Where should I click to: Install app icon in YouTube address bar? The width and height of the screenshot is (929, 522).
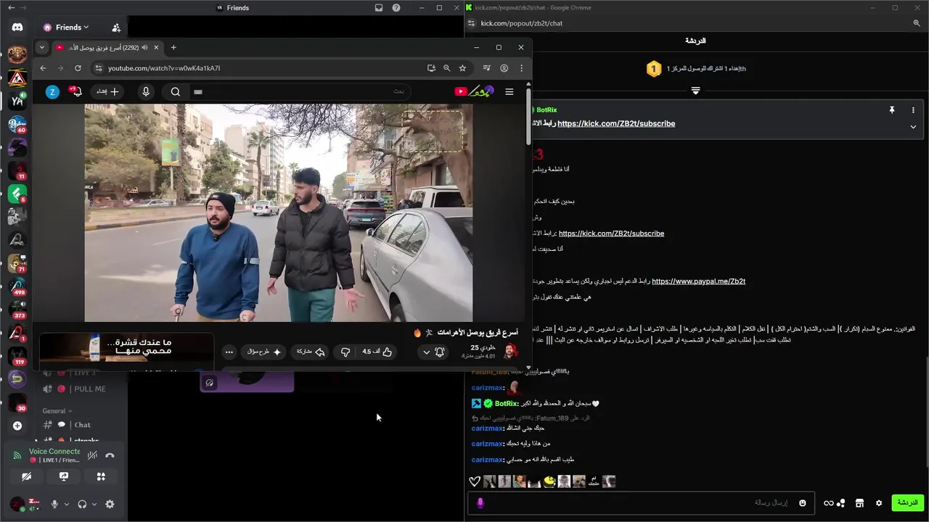431,68
